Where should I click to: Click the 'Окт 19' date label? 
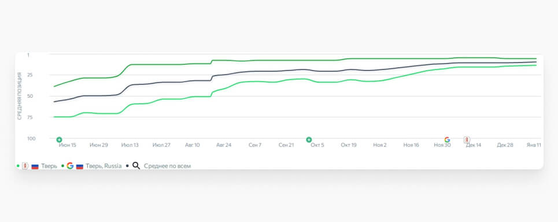pyautogui.click(x=349, y=145)
